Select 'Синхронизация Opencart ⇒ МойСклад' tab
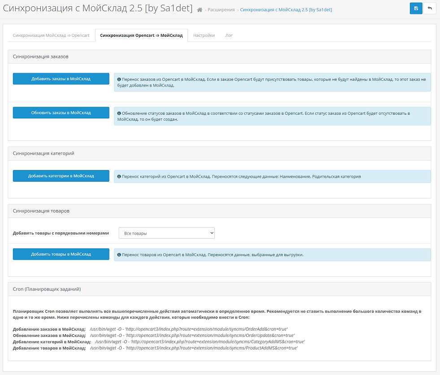The width and height of the screenshot is (440, 375). click(x=141, y=35)
